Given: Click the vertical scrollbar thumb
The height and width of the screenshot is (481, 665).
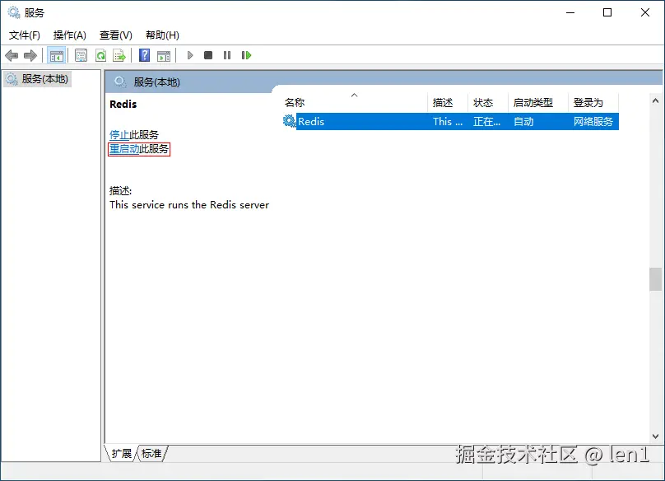Looking at the screenshot, I should click(x=655, y=279).
